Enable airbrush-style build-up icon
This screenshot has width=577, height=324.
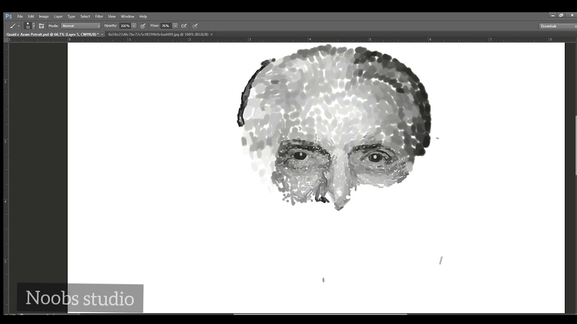point(184,26)
